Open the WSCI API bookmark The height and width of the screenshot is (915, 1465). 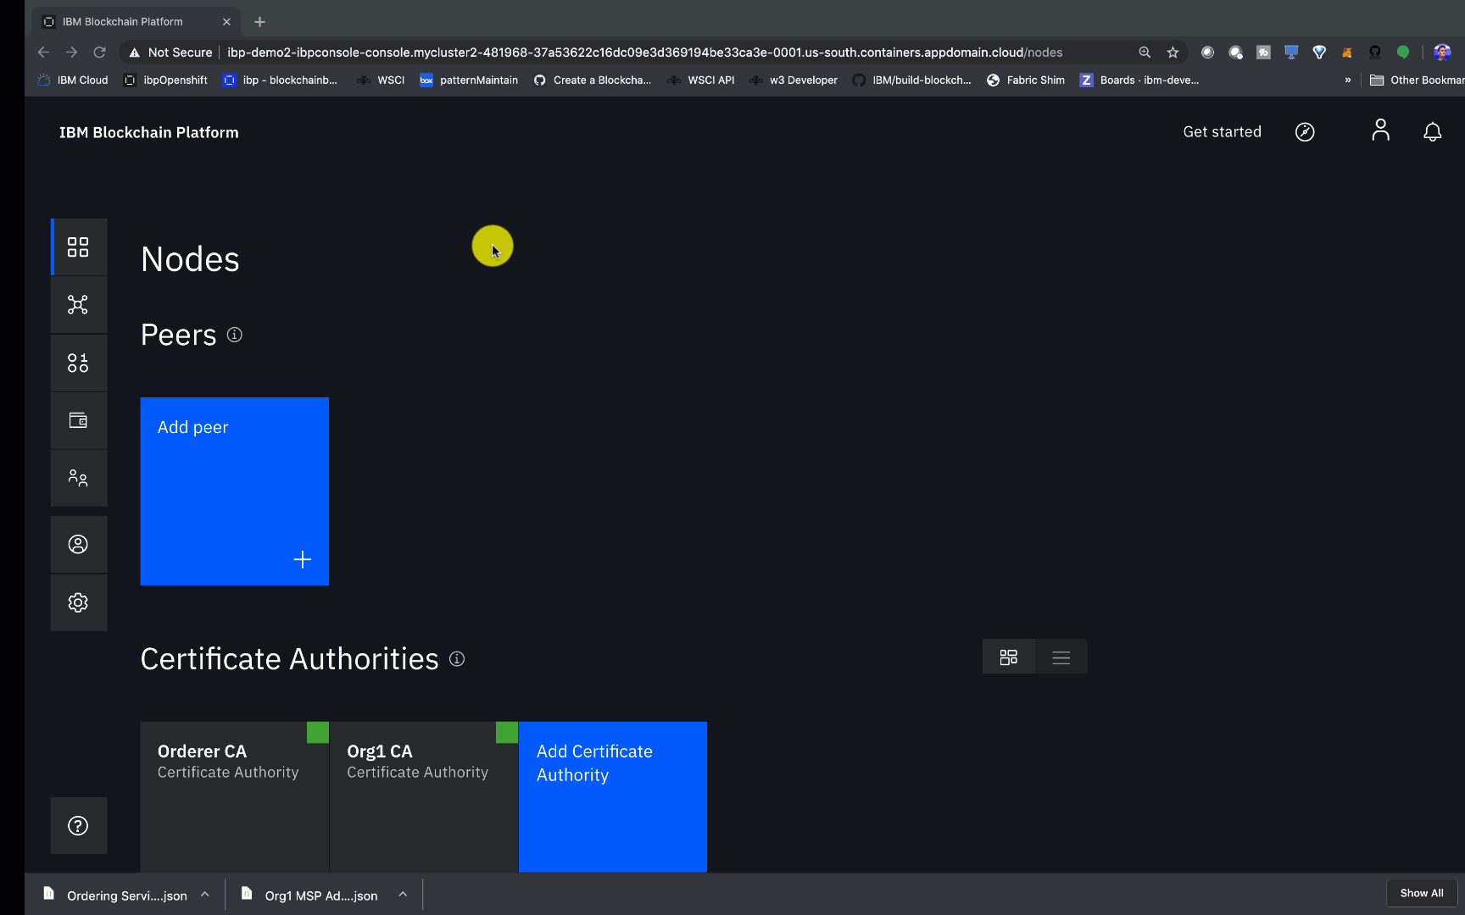[701, 80]
